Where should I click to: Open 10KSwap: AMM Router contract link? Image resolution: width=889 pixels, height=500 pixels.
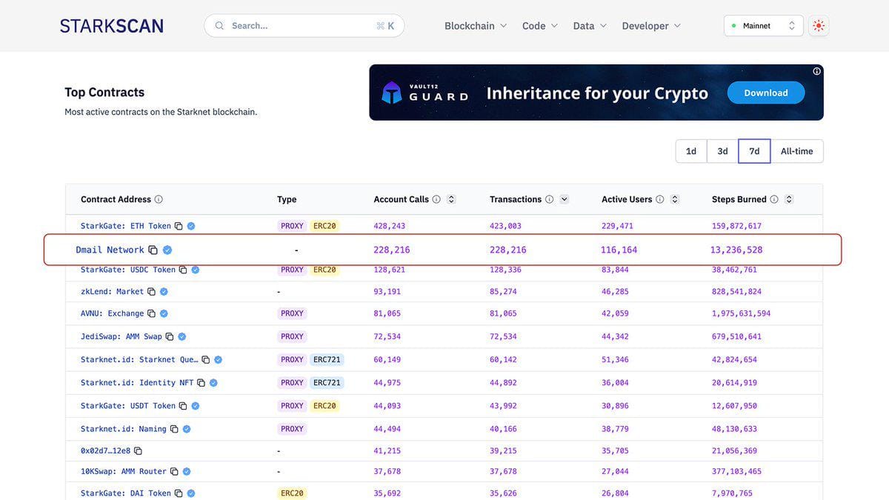[x=124, y=471]
